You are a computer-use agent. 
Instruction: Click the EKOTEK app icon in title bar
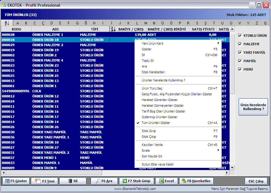[4, 5]
